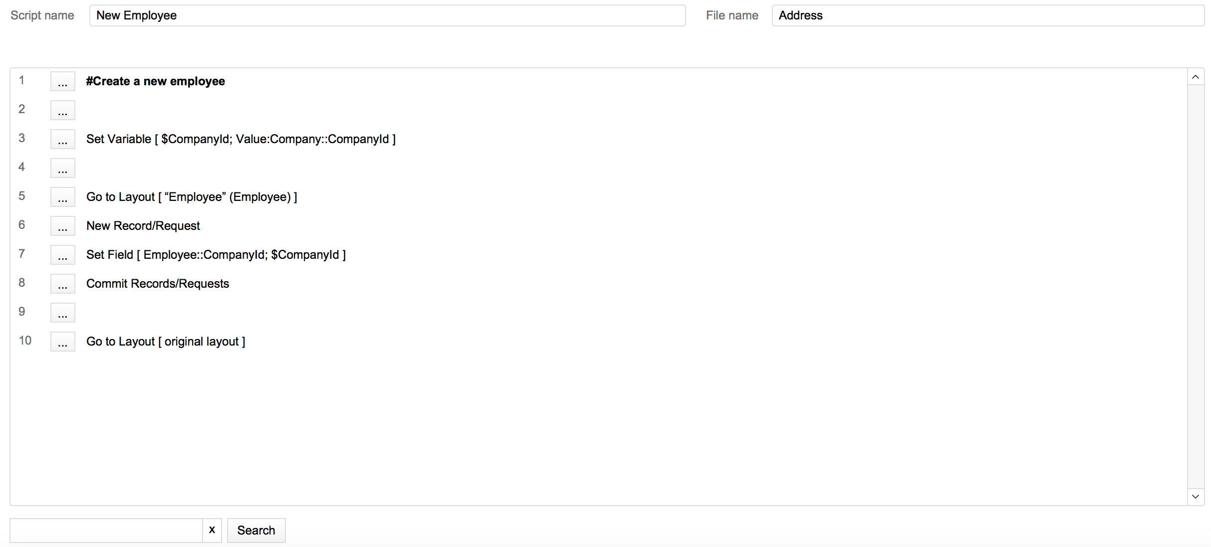Select the Set Variable $CompanyId script step
This screenshot has height=547, width=1211.
[241, 139]
